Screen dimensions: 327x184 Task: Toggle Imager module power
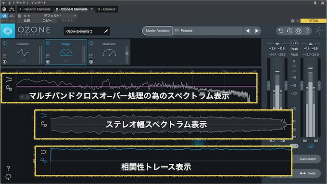(x=48, y=43)
